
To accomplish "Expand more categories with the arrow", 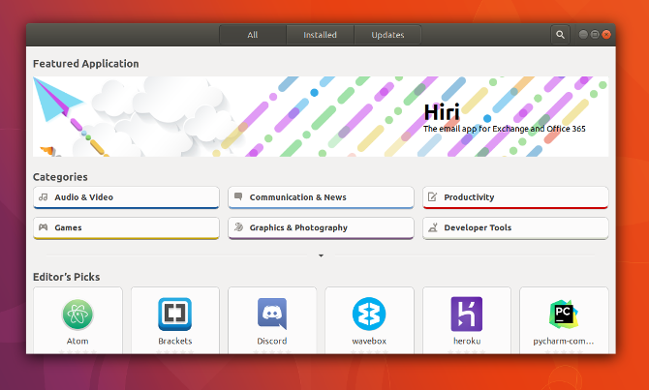I will (x=321, y=255).
